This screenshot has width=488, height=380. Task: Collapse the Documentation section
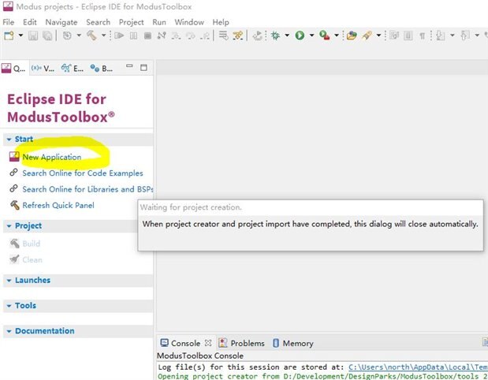[x=9, y=331]
